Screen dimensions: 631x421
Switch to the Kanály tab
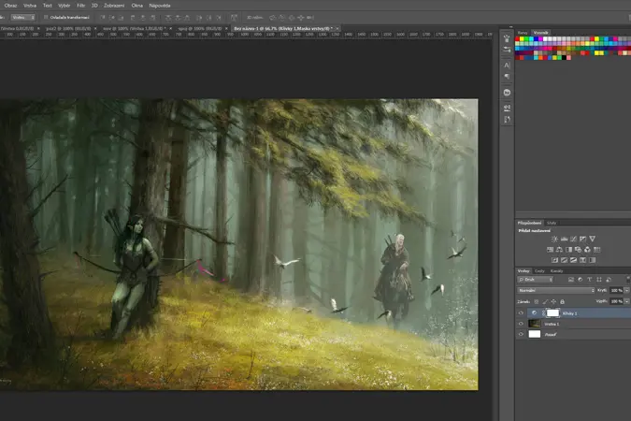pos(556,271)
